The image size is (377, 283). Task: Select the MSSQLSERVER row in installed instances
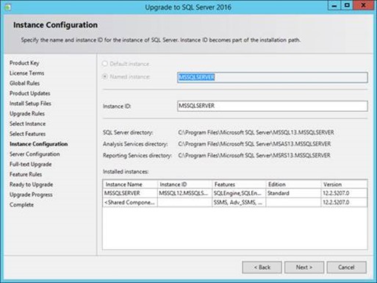(235, 193)
